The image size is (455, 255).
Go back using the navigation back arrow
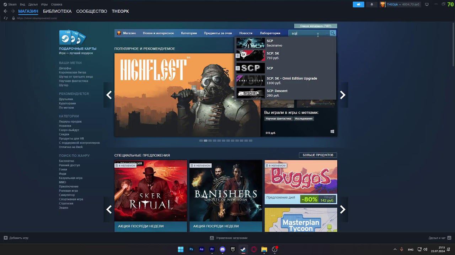click(5, 11)
